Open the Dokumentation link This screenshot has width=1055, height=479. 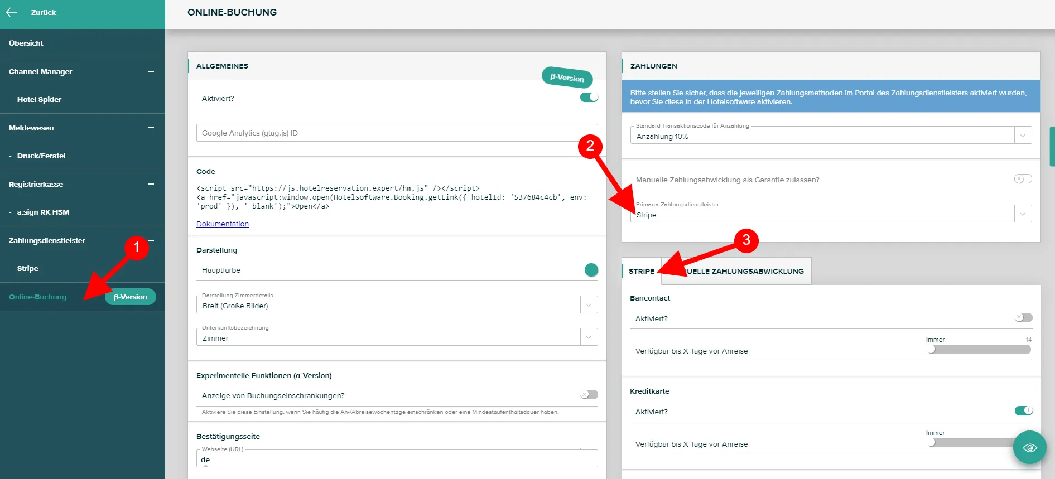(223, 224)
